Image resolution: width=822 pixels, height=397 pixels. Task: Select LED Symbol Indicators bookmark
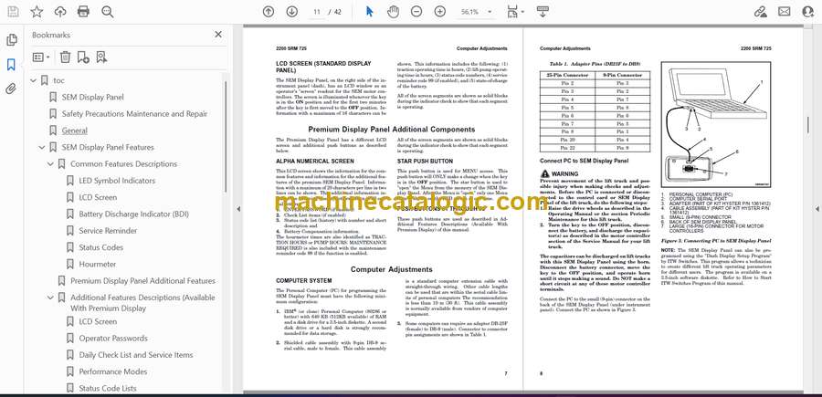pyautogui.click(x=117, y=181)
